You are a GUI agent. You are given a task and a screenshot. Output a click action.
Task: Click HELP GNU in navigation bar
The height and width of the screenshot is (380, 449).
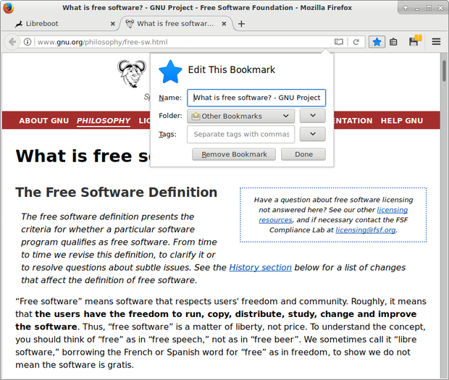(x=402, y=121)
